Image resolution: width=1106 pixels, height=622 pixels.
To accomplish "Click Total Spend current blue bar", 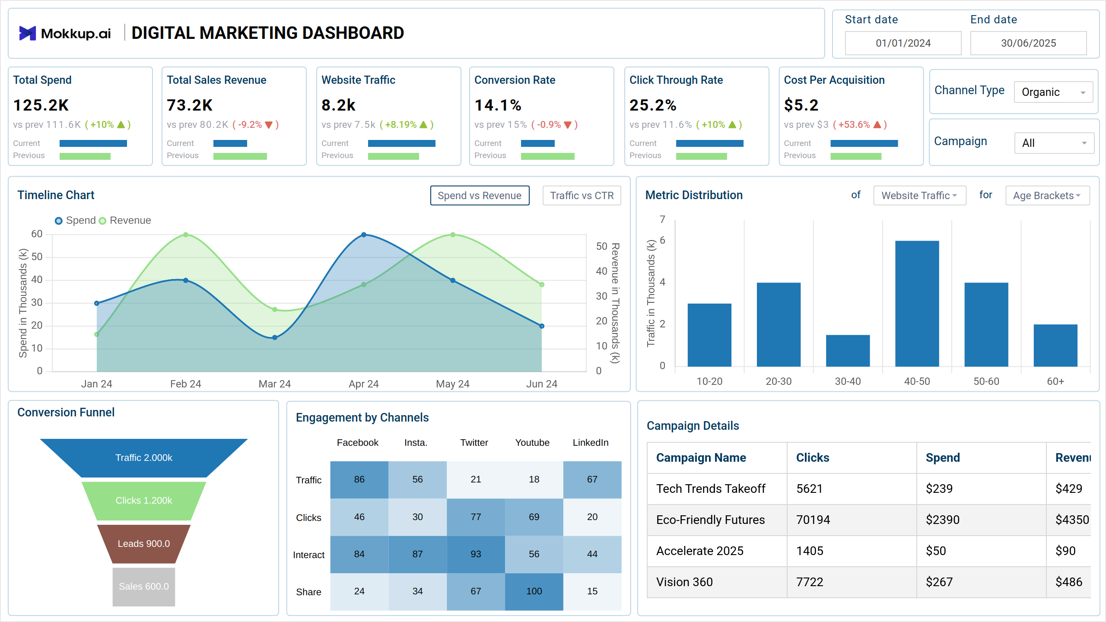I will click(93, 143).
